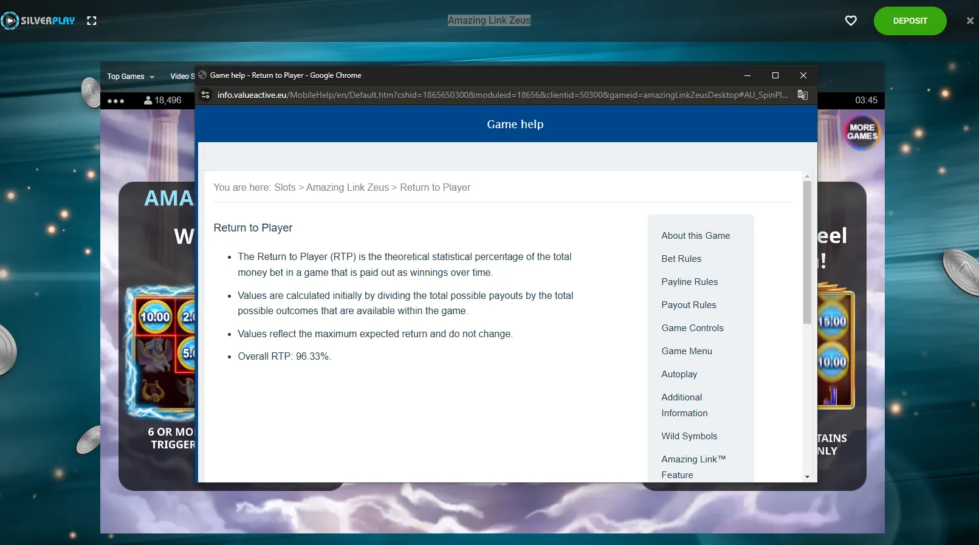
Task: Click the Chrome popup favicon icon
Action: click(202, 75)
